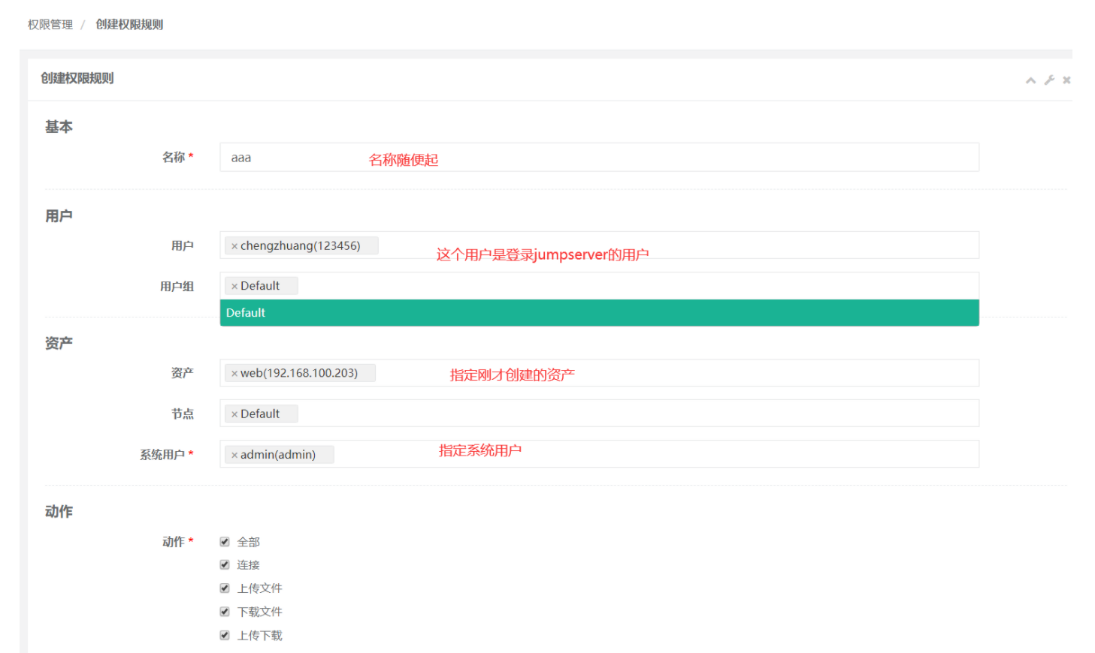The height and width of the screenshot is (653, 1095).
Task: Open the 用户 multi-select field
Action: tap(599, 245)
